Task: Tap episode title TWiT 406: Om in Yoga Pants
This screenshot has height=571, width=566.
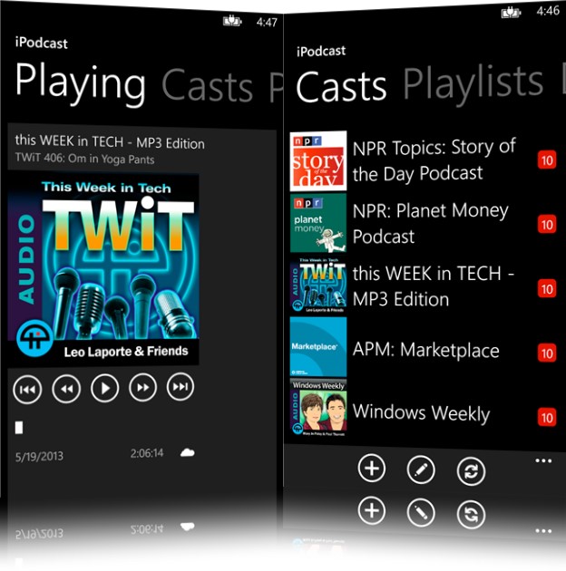Action: 84,159
